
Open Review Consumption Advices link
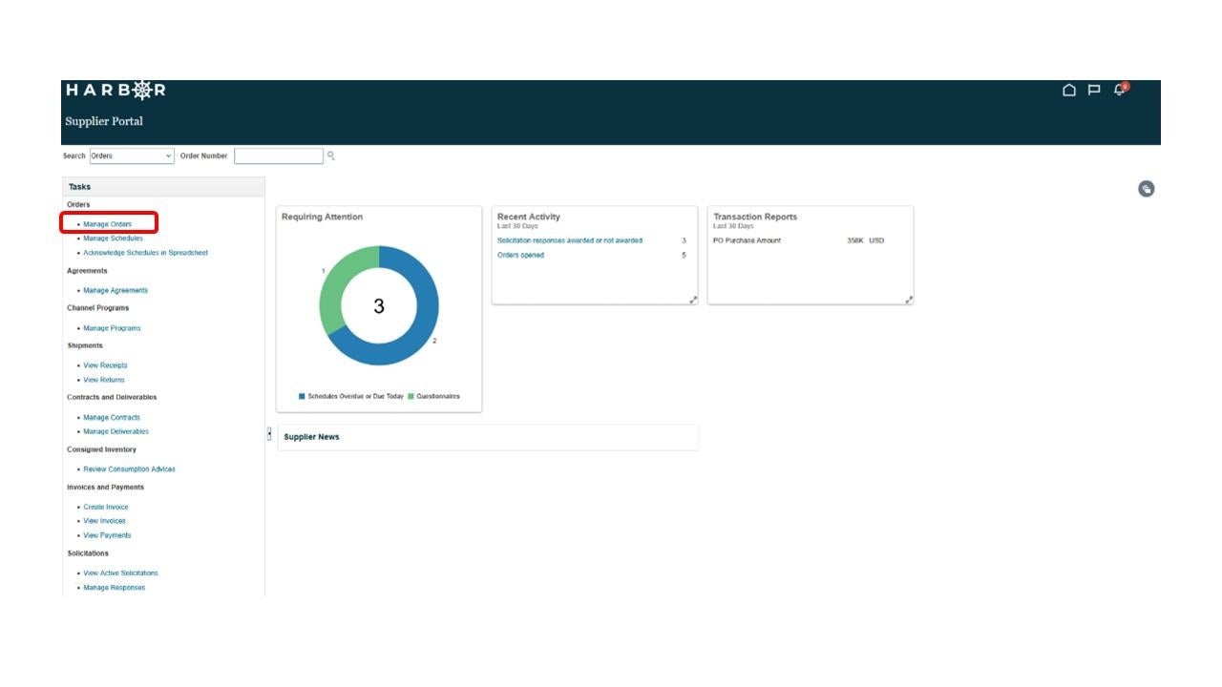129,469
